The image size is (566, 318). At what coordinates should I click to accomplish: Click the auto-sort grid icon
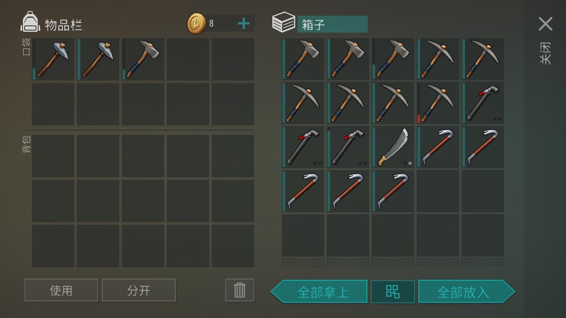(x=393, y=292)
